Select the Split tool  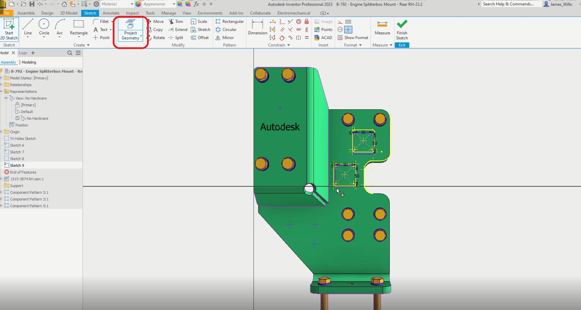pyautogui.click(x=176, y=38)
